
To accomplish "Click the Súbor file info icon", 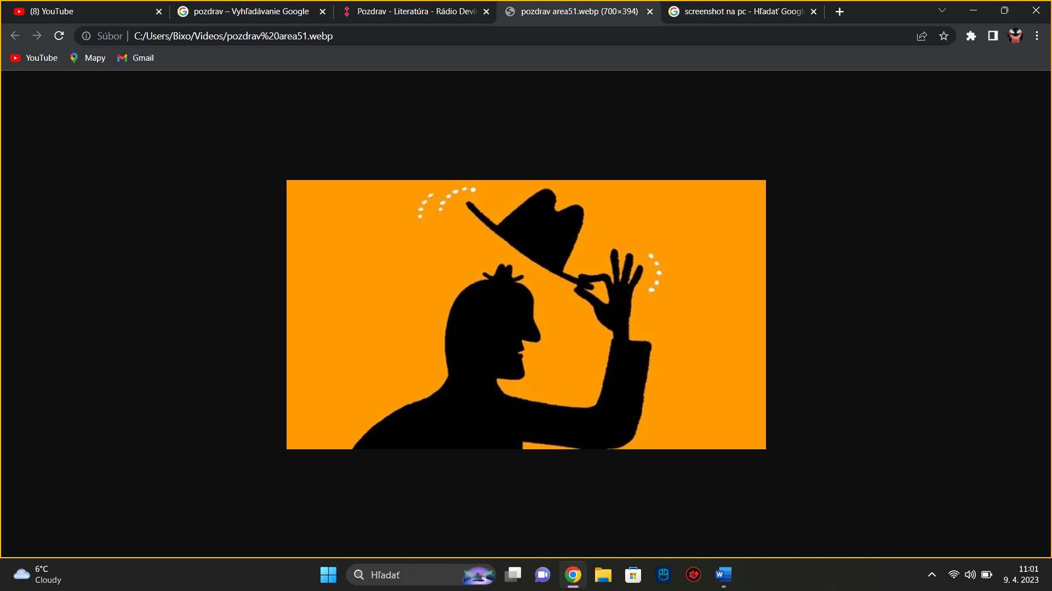I will click(x=87, y=36).
